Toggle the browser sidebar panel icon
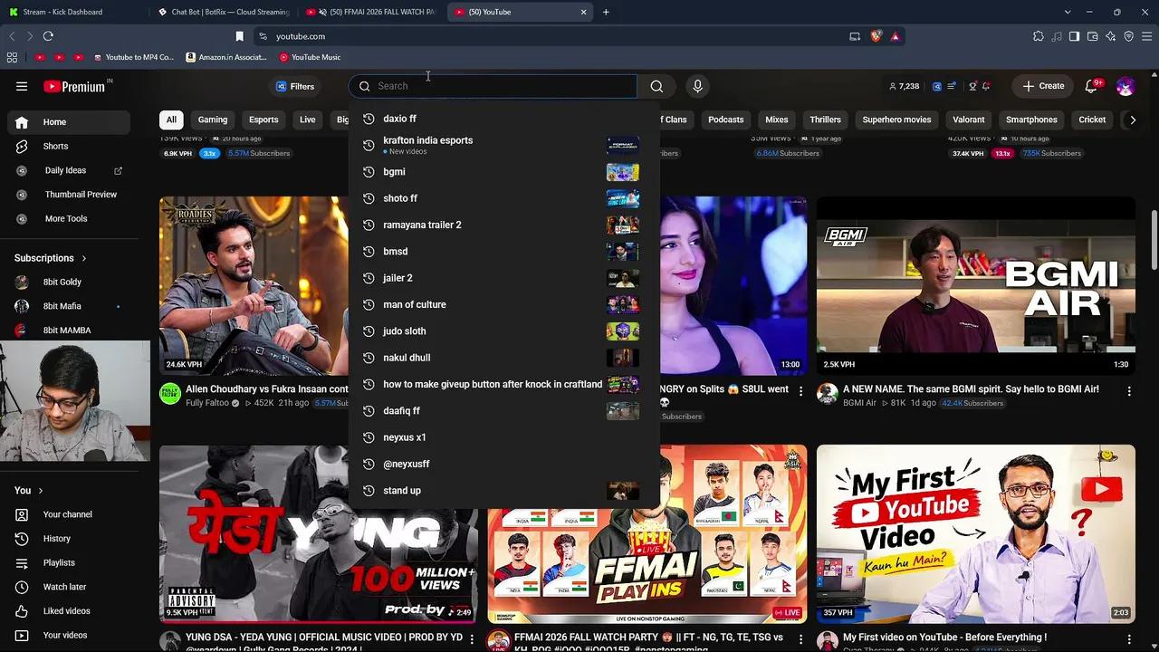Viewport: 1159px width, 652px height. tap(1074, 36)
